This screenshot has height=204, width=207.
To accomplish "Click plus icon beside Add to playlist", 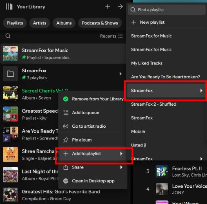I will point(66,154).
